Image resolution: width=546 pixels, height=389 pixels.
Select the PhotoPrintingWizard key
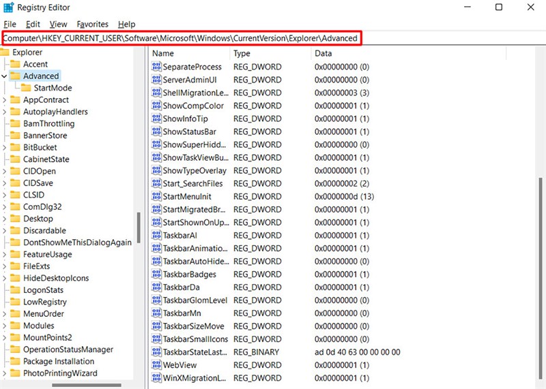coord(60,373)
